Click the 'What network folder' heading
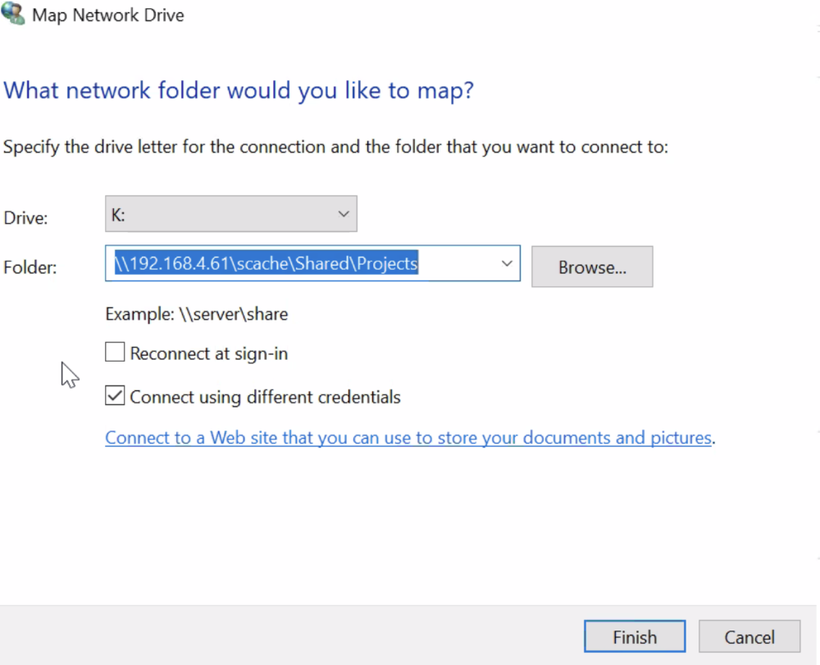 click(239, 90)
